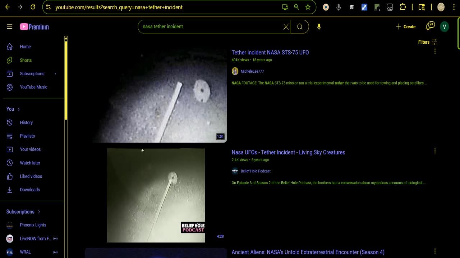Click the Liked videos thumbs-up icon
460x258 pixels.
point(10,176)
